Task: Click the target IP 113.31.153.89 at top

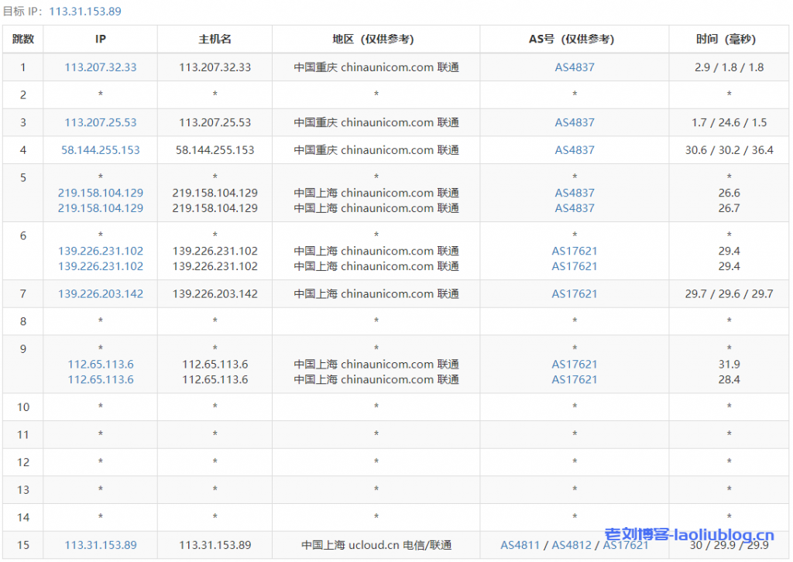Action: [x=84, y=12]
